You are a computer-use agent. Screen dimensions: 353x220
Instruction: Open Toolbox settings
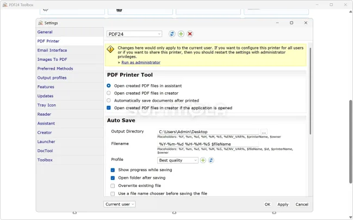click(70, 160)
